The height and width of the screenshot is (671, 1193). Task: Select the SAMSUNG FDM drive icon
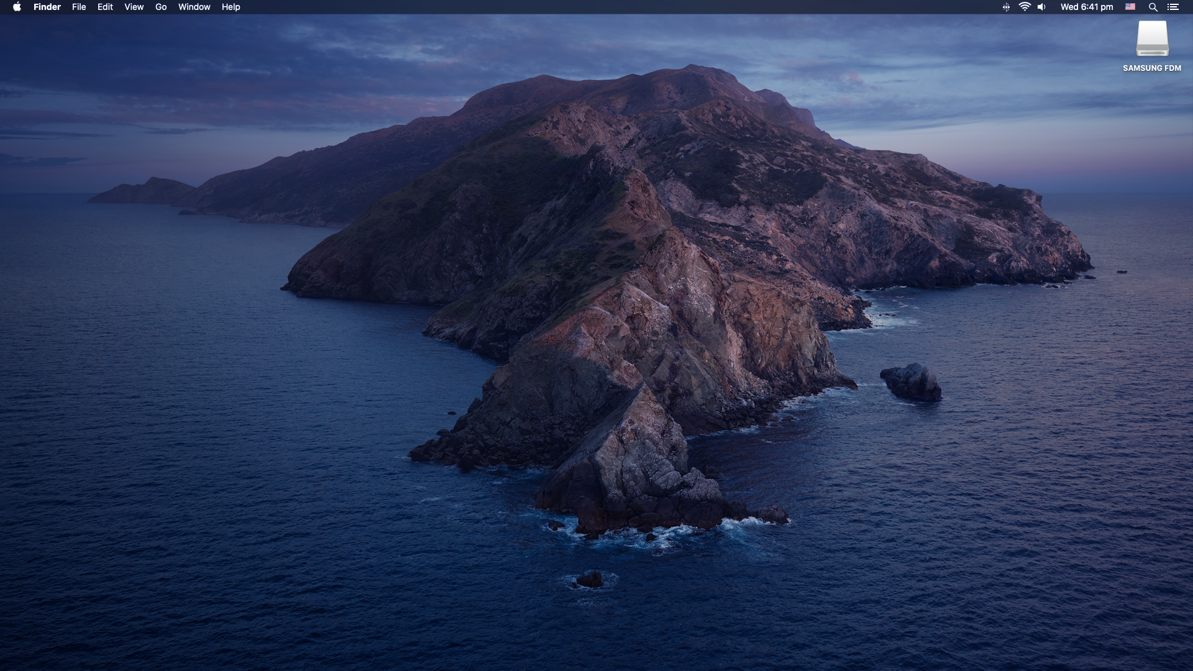point(1152,39)
